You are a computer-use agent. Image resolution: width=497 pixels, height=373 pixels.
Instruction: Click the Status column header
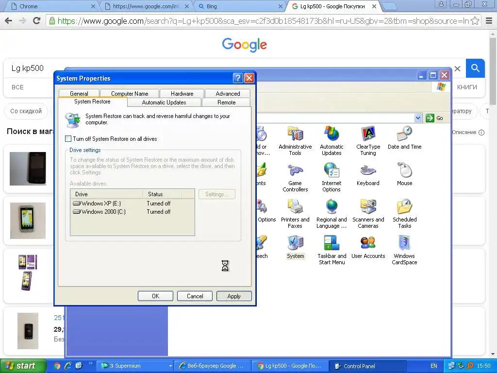point(163,194)
